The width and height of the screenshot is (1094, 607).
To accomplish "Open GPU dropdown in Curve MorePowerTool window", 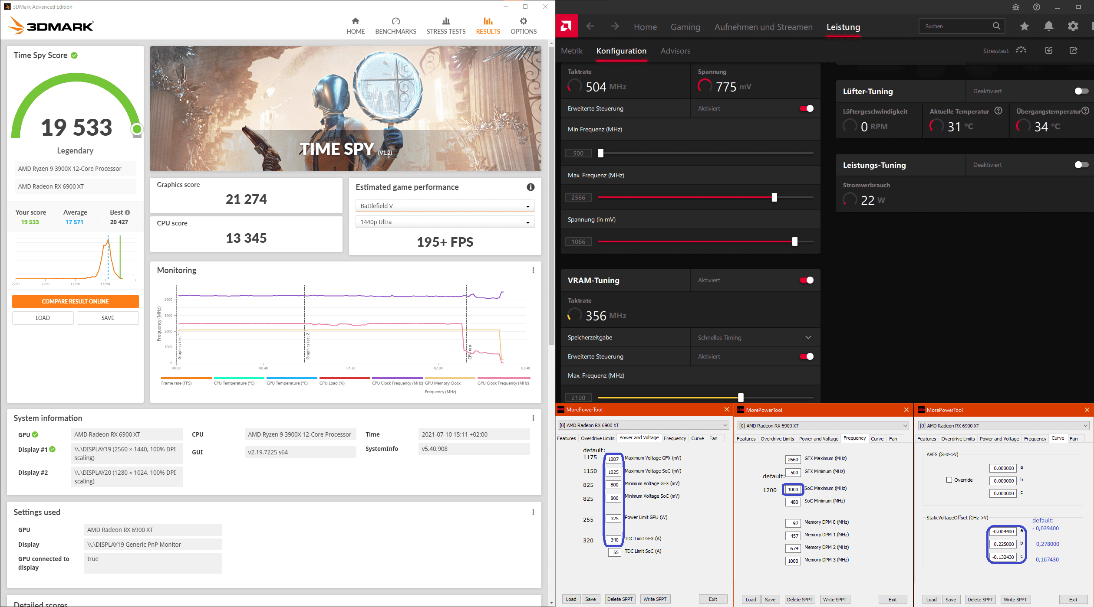I will pos(1004,426).
